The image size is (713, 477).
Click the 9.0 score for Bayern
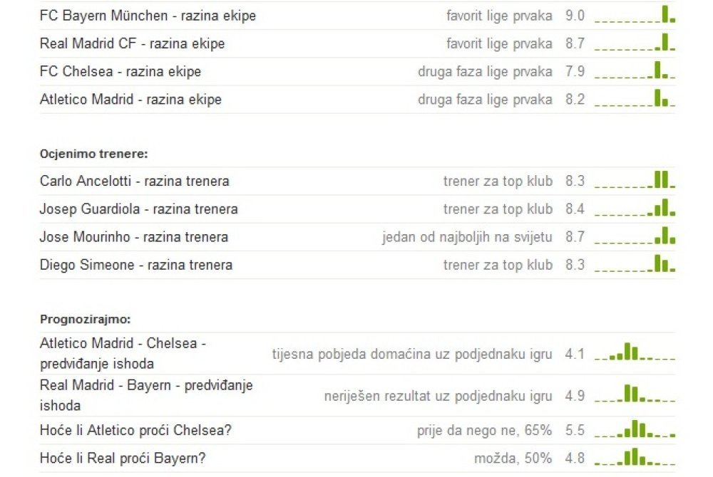[x=575, y=16]
